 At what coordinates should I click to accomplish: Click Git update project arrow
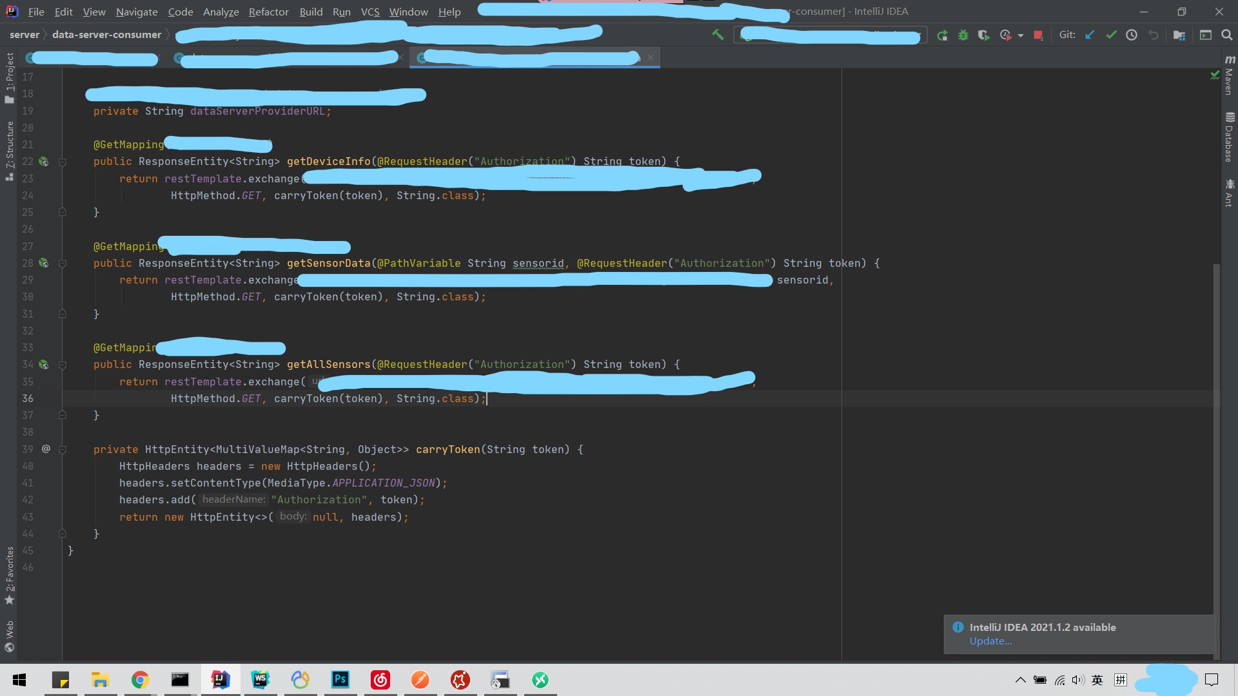1090,35
